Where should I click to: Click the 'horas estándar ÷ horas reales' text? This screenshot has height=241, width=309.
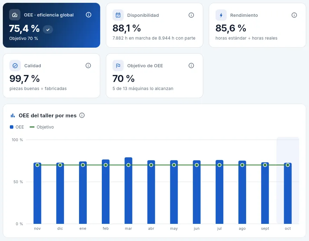(x=246, y=38)
